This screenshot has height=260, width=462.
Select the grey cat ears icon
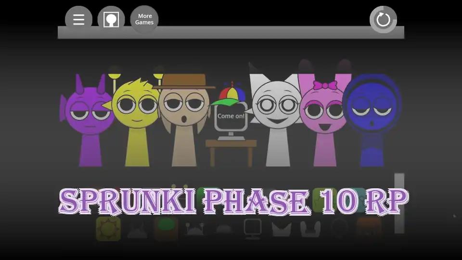click(x=282, y=229)
